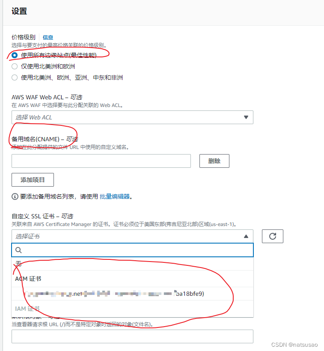Collapse the SSL certificate dropdown arrow

point(246,236)
